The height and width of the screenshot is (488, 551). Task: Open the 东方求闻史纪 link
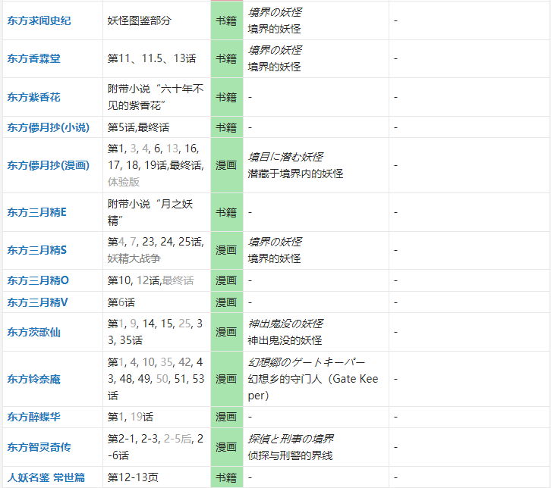[39, 20]
